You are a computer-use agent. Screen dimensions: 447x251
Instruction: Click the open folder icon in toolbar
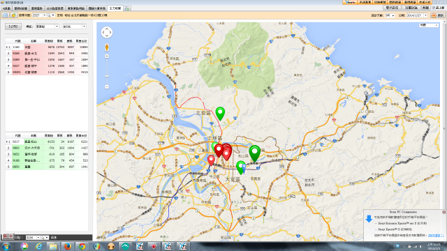(x=13, y=15)
